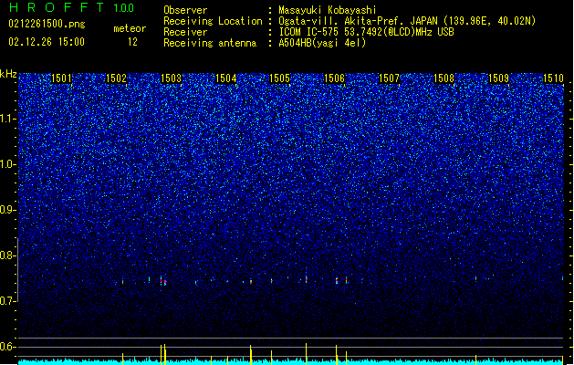Select the filename 0212261500.png
Image resolution: width=574 pixels, height=365 pixels.
click(x=47, y=24)
